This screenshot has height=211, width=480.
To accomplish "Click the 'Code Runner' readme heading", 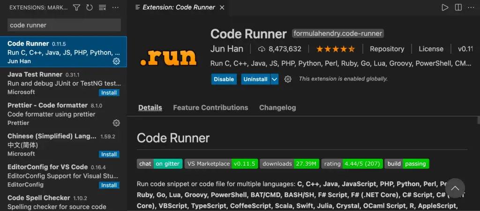I will [x=173, y=138].
